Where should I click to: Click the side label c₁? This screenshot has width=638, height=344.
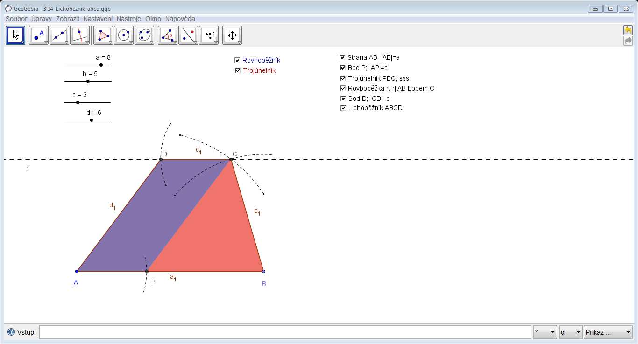(x=198, y=151)
